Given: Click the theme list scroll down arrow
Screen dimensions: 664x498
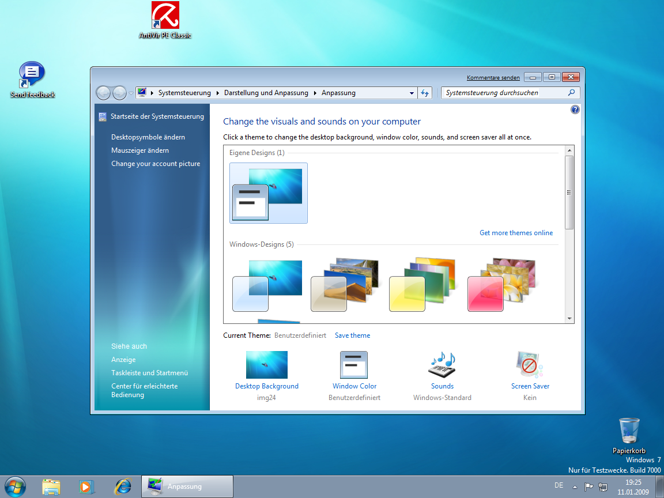Looking at the screenshot, I should click(x=569, y=318).
